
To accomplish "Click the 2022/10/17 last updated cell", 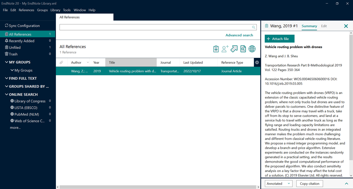I will (x=192, y=71).
